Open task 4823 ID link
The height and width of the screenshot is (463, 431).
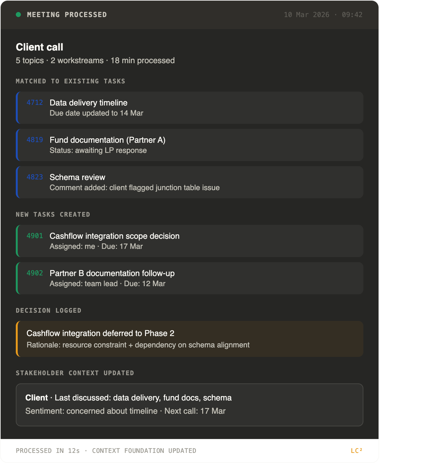[35, 177]
